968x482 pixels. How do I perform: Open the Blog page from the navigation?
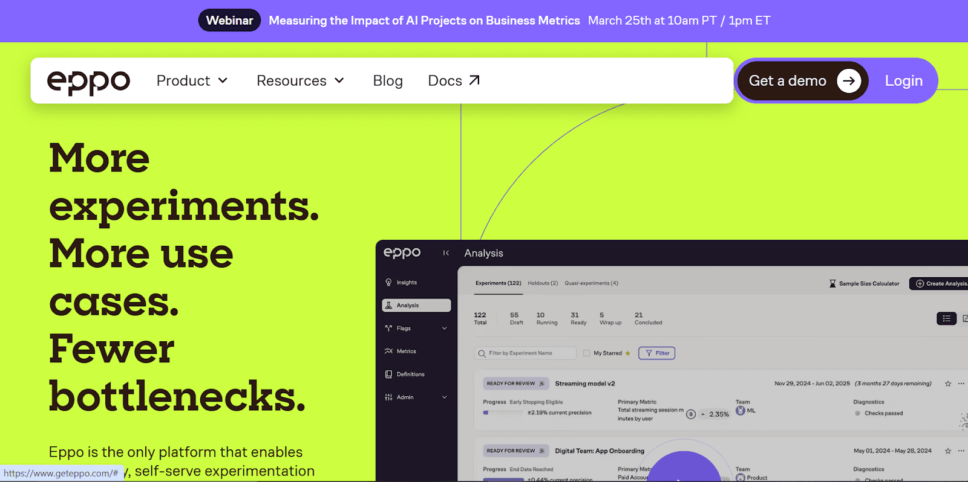pos(388,80)
